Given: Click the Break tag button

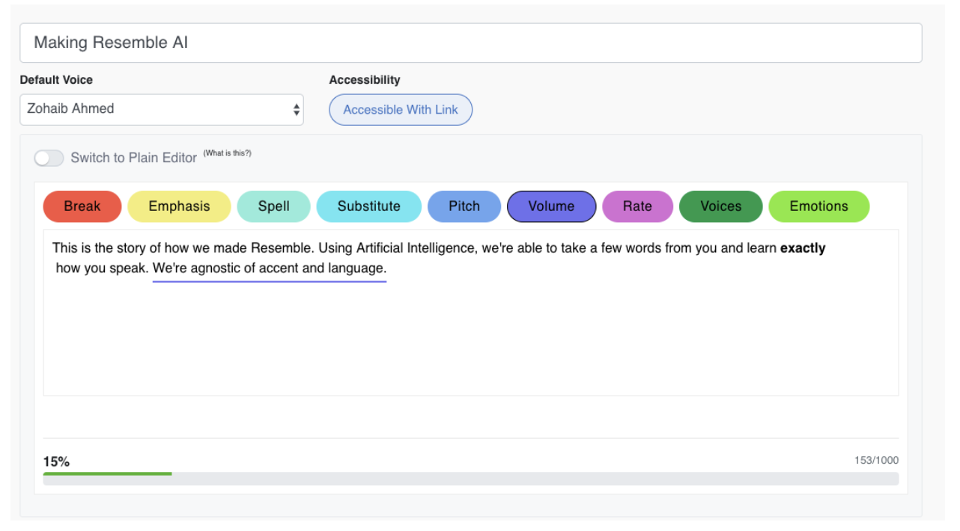Looking at the screenshot, I should click(x=82, y=206).
